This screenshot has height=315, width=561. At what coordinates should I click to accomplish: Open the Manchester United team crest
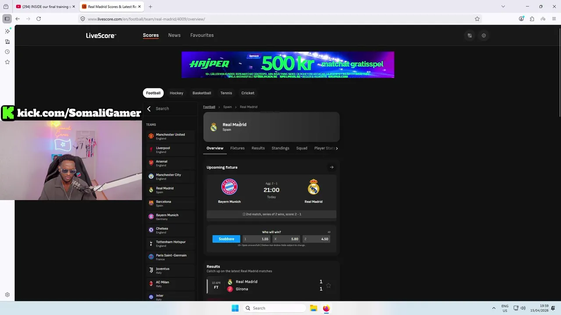(x=151, y=136)
